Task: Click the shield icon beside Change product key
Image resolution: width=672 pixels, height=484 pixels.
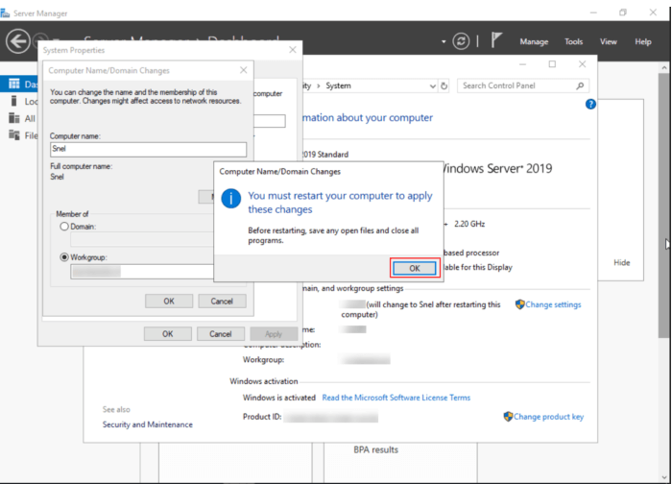Action: pyautogui.click(x=508, y=417)
